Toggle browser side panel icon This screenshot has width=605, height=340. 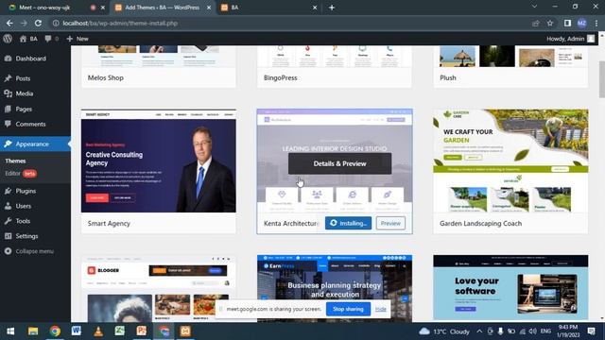pos(567,23)
